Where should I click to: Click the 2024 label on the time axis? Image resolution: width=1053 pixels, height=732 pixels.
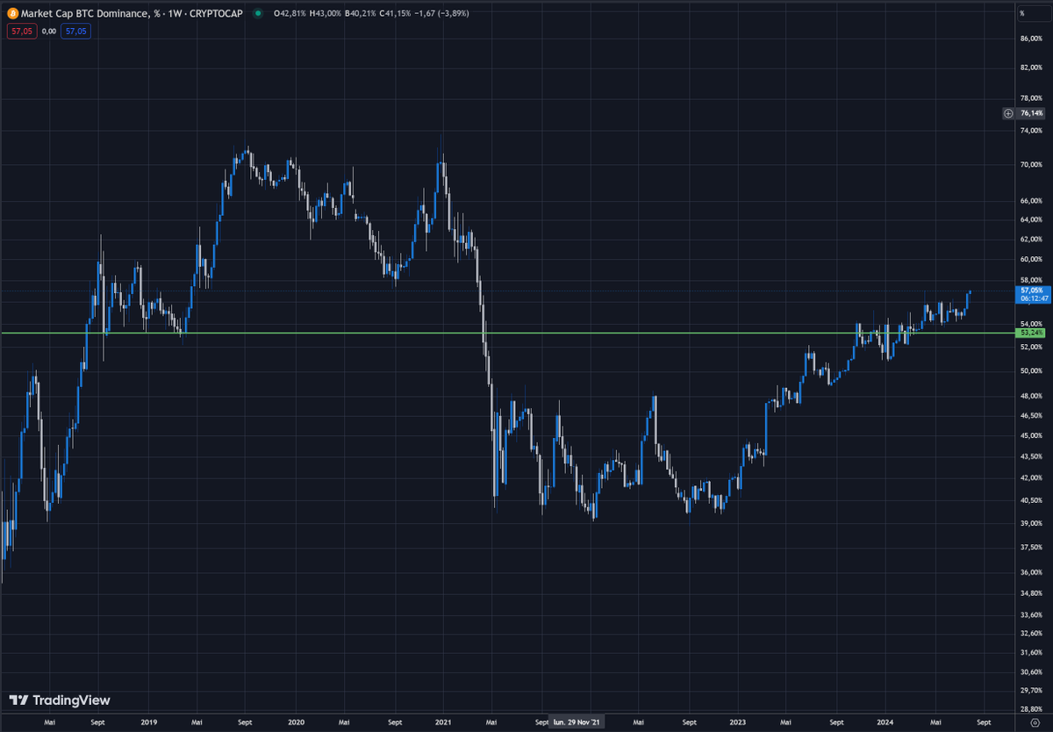pos(885,721)
